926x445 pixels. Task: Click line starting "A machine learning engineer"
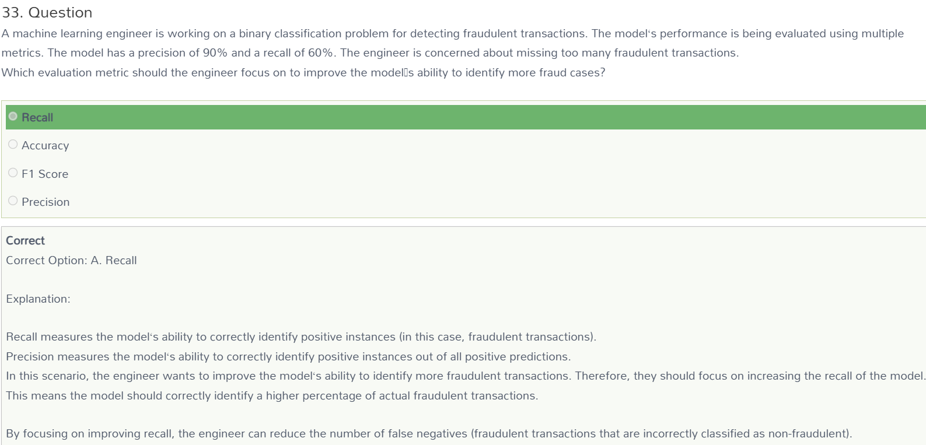pos(453,33)
